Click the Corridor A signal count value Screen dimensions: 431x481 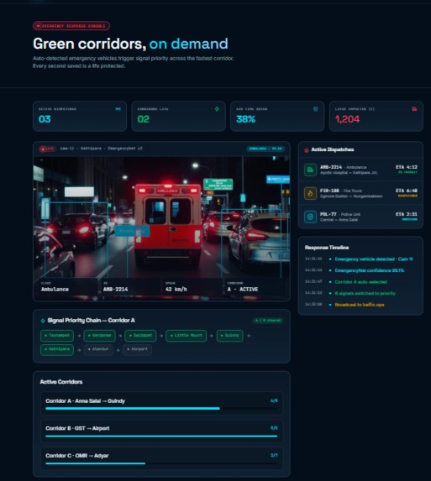pos(274,400)
